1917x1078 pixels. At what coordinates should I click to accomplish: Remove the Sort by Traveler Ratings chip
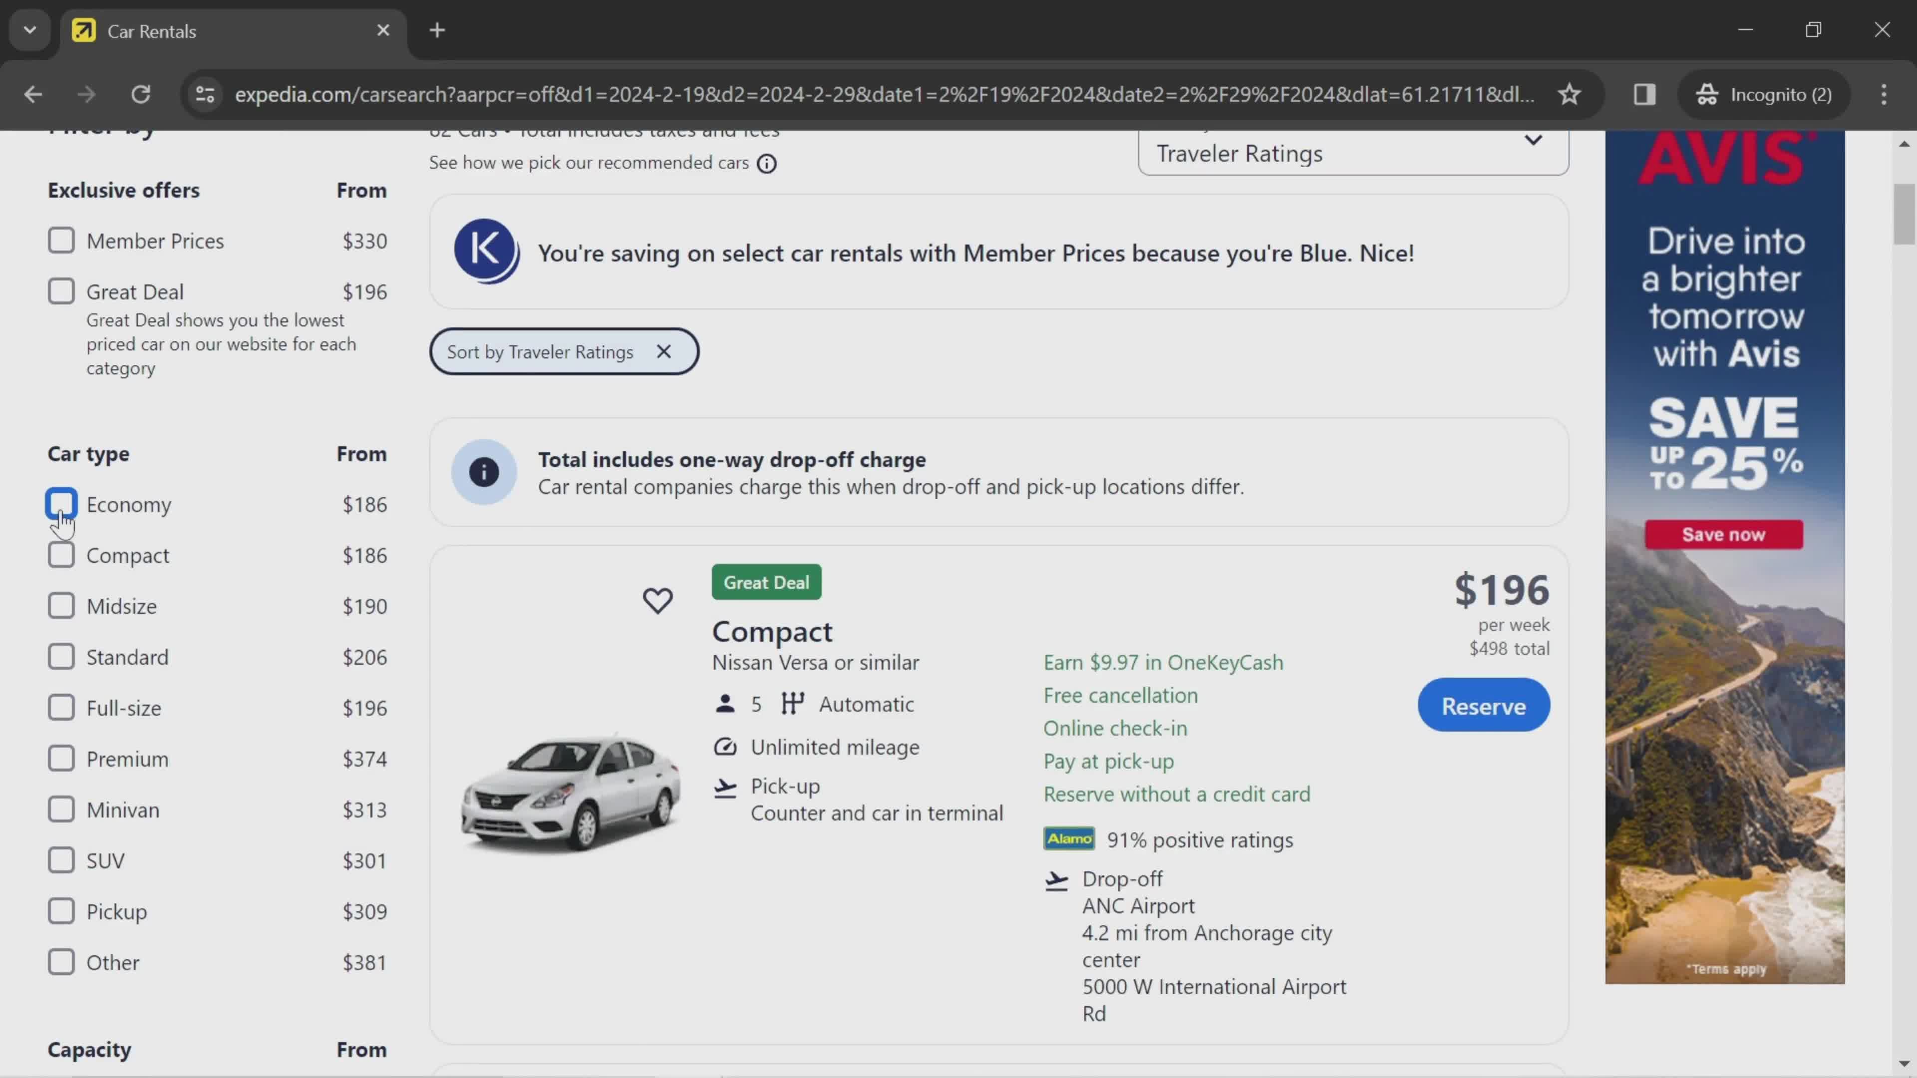click(664, 352)
